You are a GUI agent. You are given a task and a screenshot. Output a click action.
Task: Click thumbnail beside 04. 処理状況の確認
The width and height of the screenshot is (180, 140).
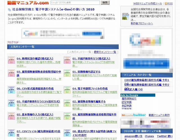coord(11,60)
